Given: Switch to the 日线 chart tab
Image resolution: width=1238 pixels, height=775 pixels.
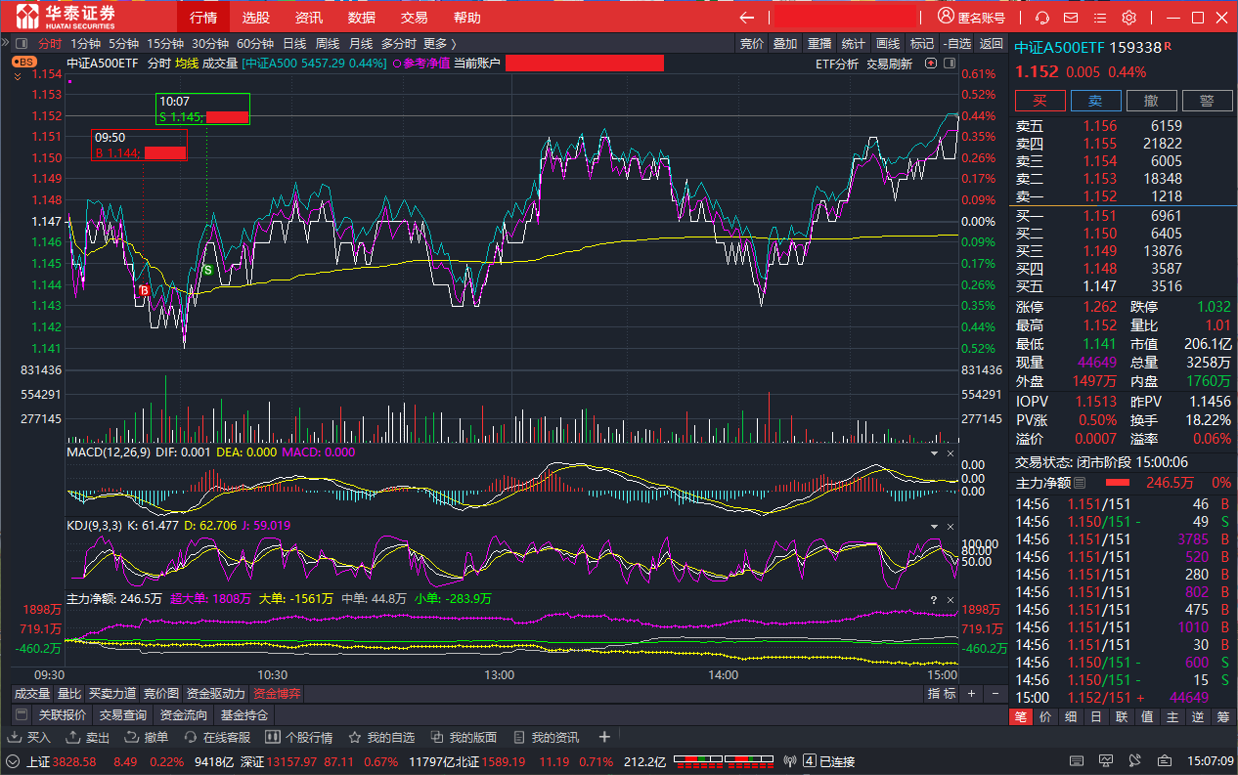Looking at the screenshot, I should point(294,43).
